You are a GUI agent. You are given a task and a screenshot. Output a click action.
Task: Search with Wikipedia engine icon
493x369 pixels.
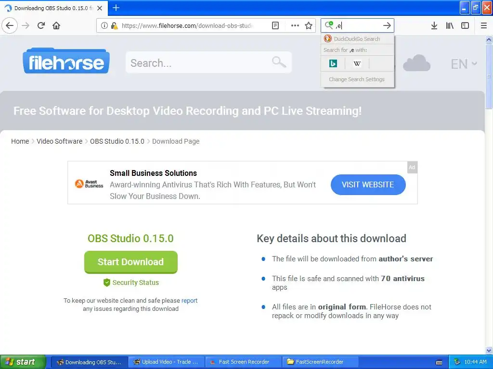(x=357, y=64)
